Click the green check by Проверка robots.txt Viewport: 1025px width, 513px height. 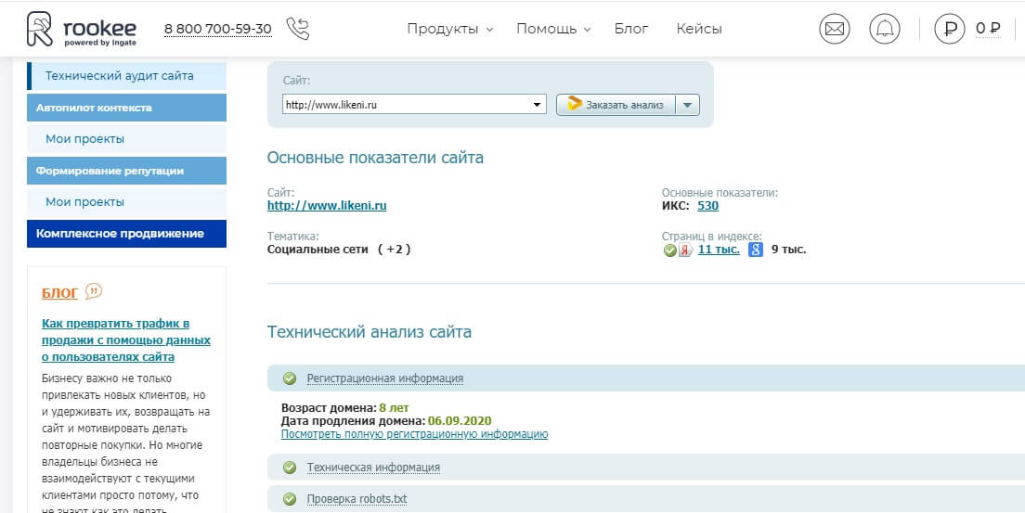click(290, 499)
